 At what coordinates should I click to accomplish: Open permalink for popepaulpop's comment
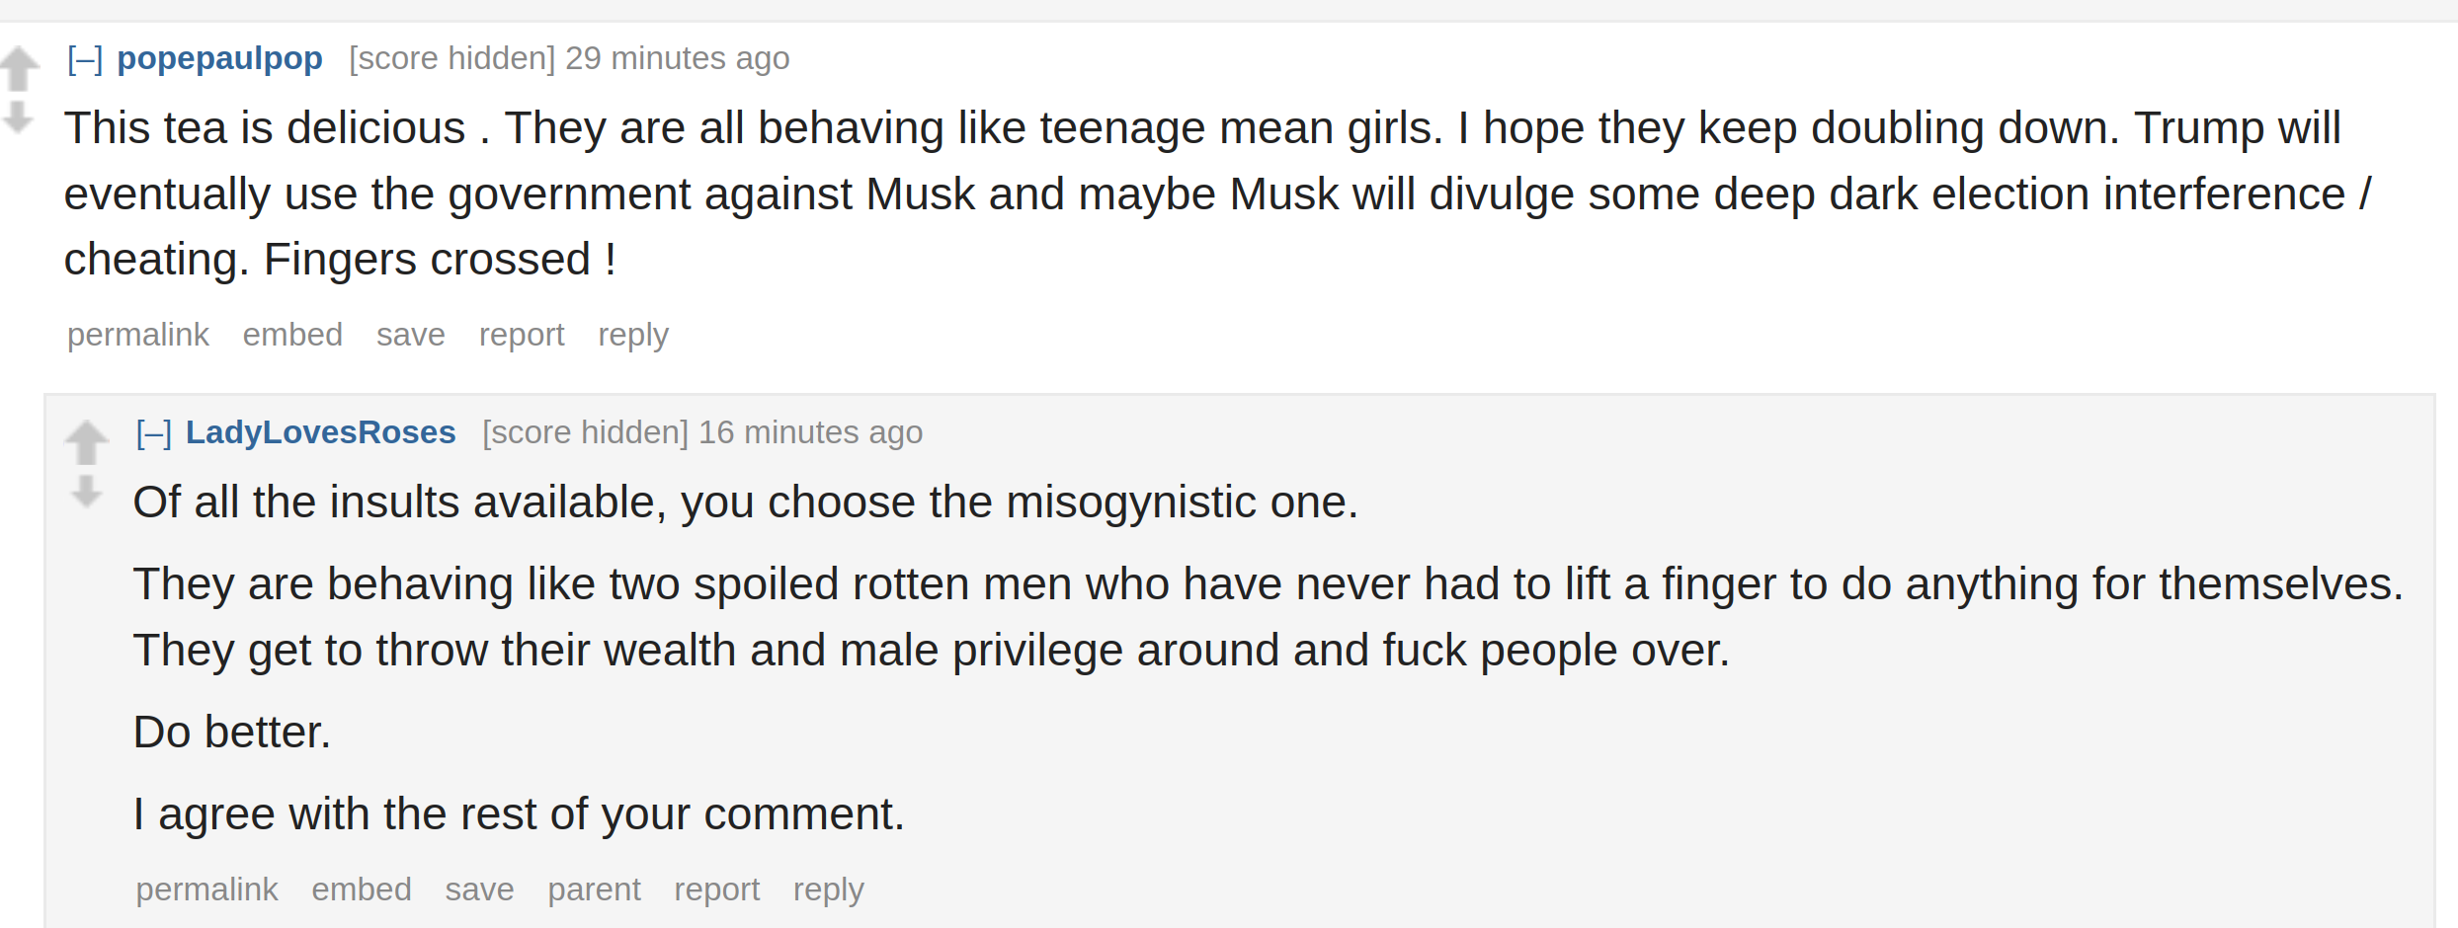[138, 335]
